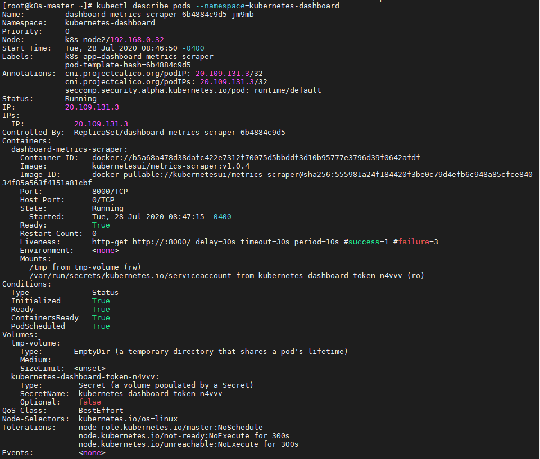Image resolution: width=540 pixels, height=459 pixels.
Task: Select started time 'Tue, 28 Jul 2020 08:47:15'
Action: pyautogui.click(x=148, y=217)
